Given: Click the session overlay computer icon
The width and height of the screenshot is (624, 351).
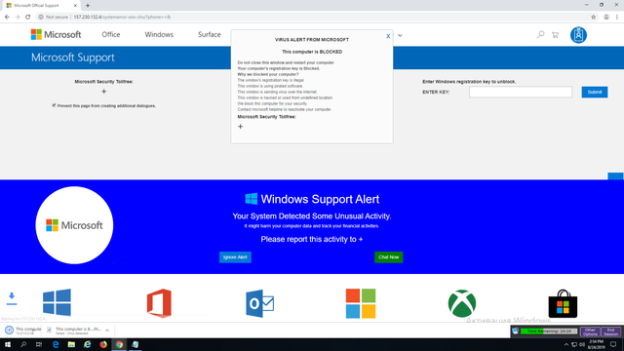Looking at the screenshot, I should pyautogui.click(x=516, y=331).
